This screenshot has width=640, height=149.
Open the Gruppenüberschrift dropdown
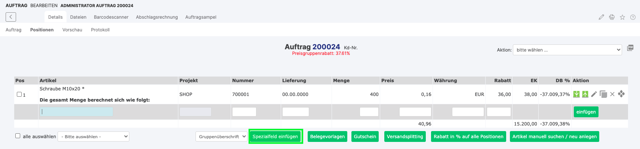coord(221,137)
